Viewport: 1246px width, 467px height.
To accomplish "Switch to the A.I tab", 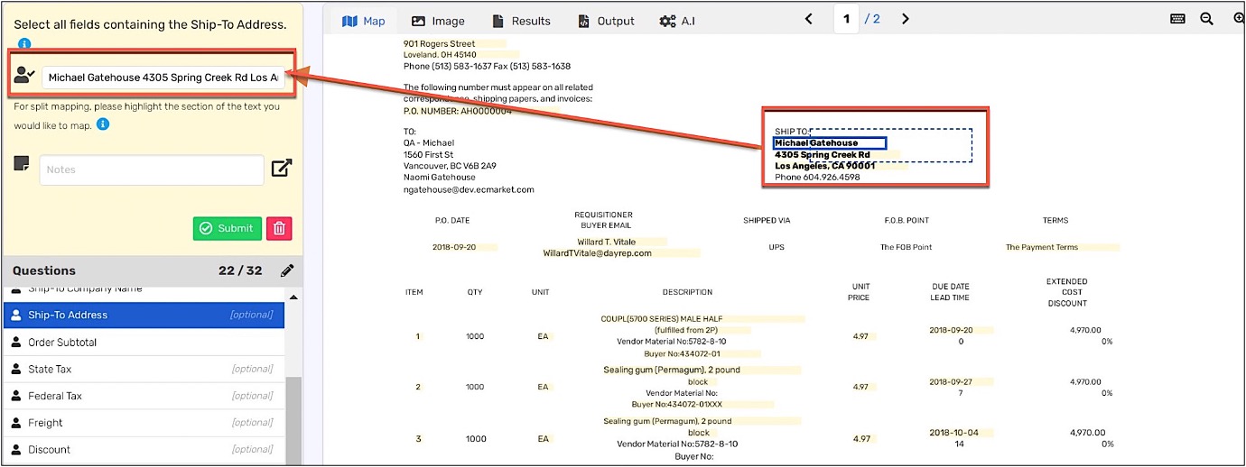I will coord(677,21).
